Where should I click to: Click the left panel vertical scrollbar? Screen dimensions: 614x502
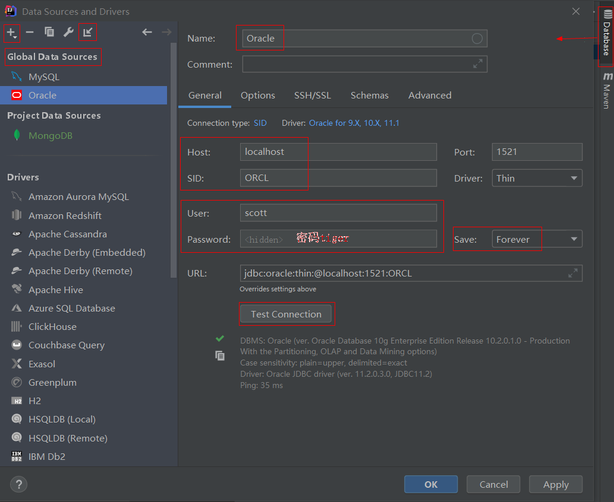coord(174,160)
